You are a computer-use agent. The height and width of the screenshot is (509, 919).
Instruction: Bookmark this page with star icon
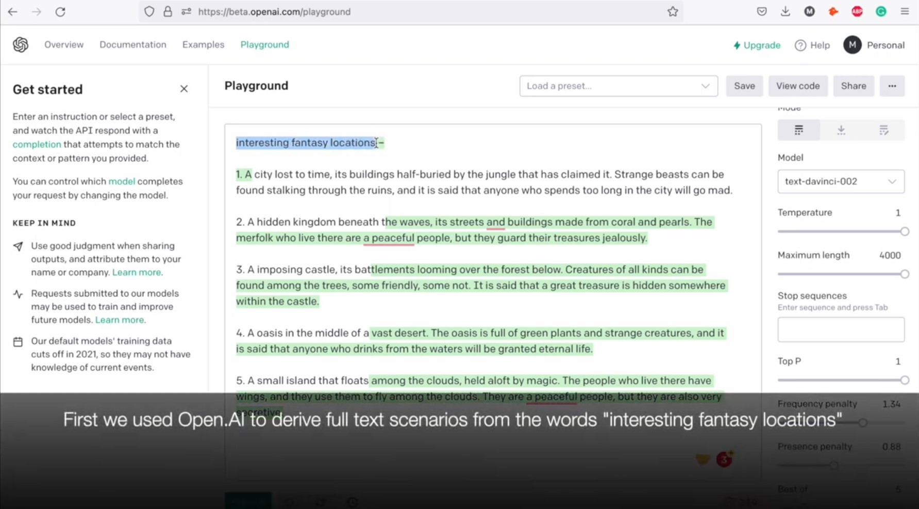673,11
